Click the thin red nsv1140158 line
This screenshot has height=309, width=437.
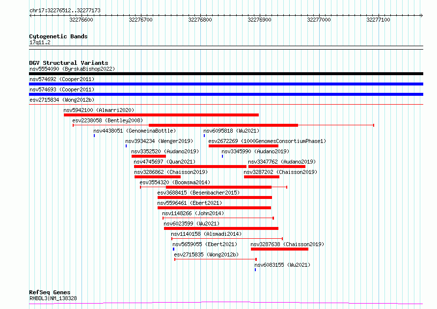click(227, 239)
